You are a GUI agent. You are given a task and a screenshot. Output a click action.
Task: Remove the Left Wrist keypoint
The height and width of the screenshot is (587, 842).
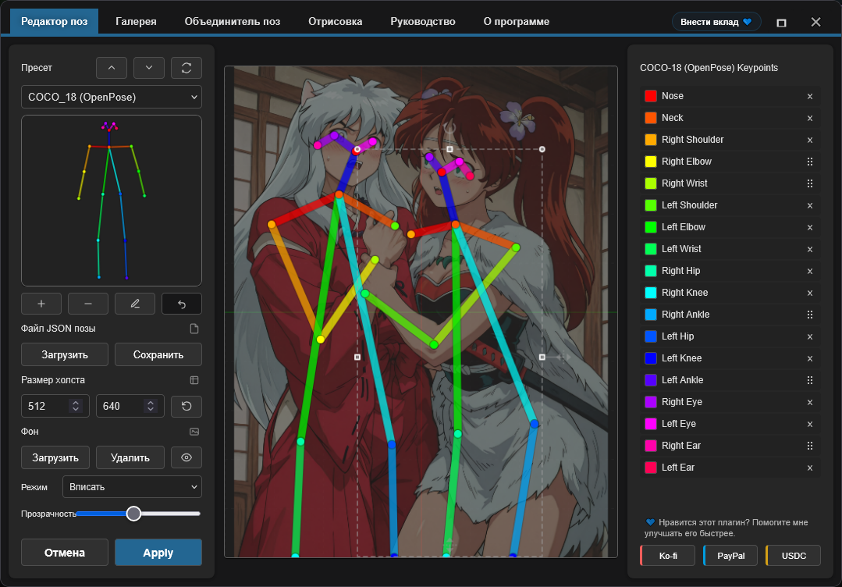click(x=810, y=249)
